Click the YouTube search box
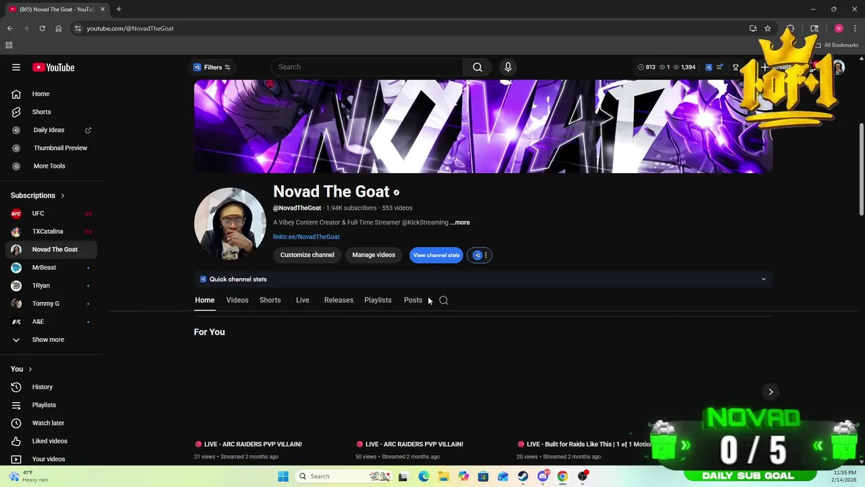The image size is (865, 487). (367, 67)
